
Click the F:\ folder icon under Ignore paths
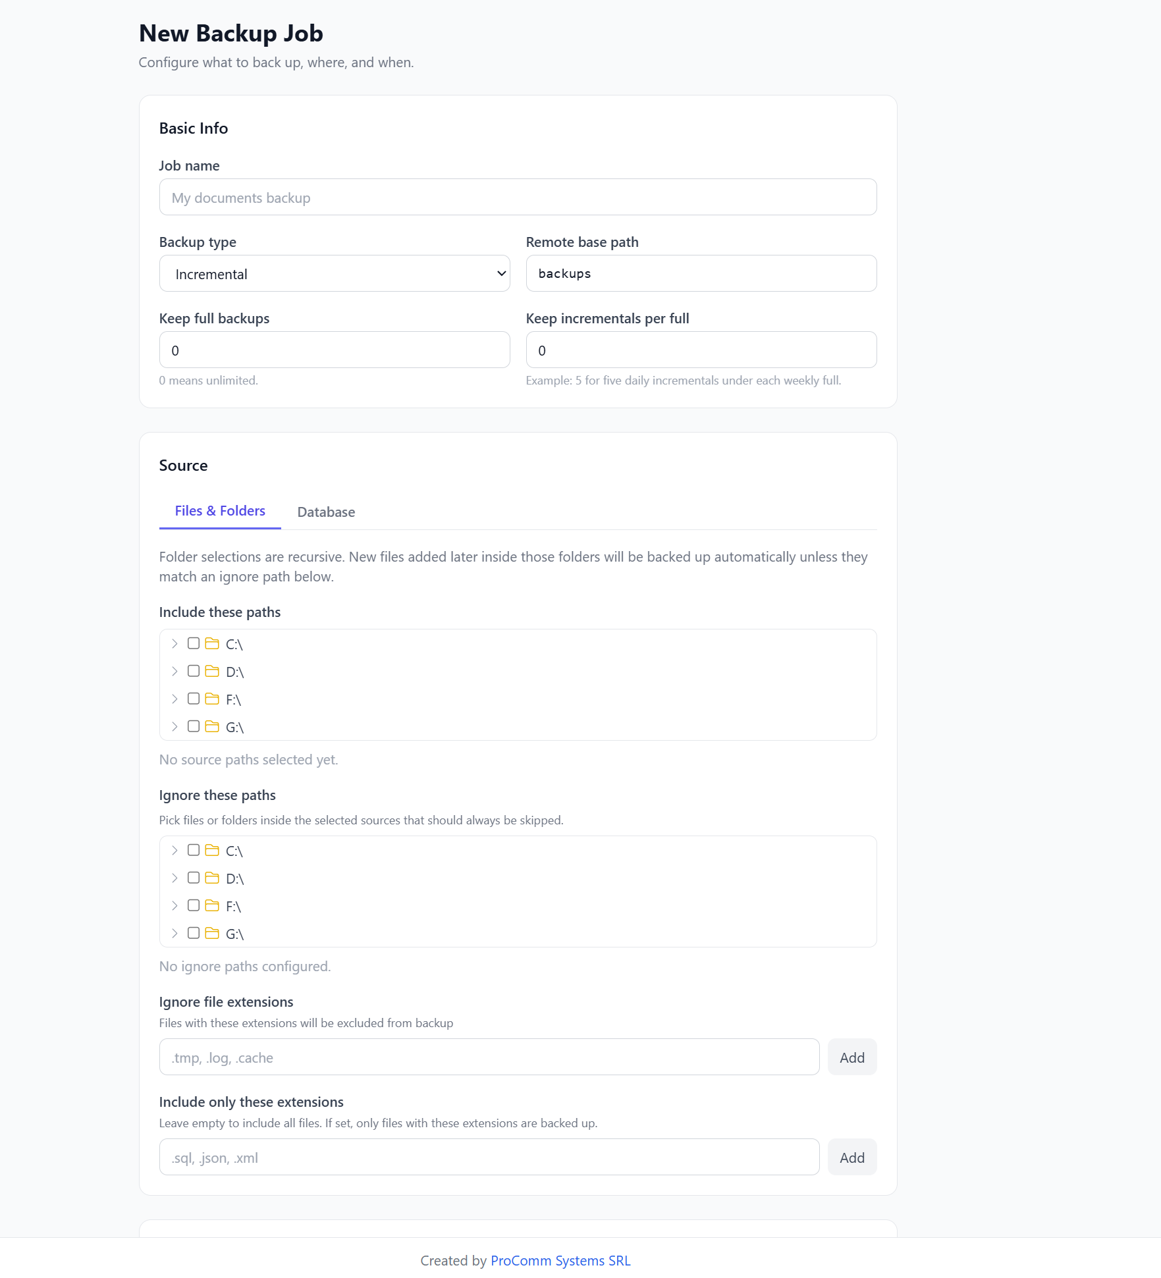212,905
